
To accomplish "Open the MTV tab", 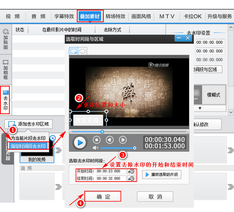I will coord(167,16).
